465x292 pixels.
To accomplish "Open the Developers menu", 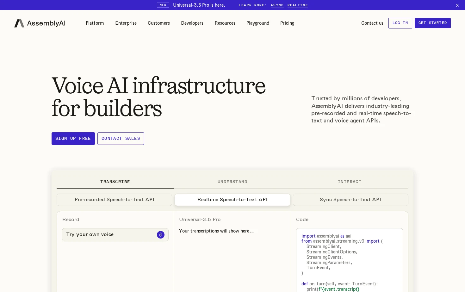I will [192, 23].
